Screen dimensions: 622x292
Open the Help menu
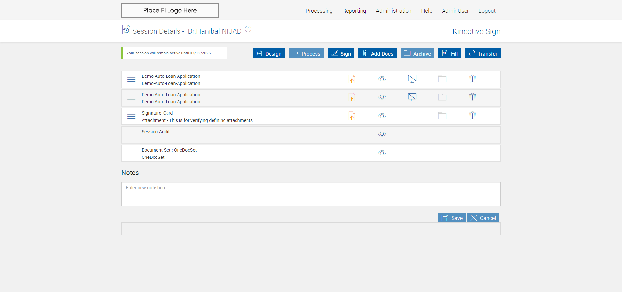coord(427,11)
